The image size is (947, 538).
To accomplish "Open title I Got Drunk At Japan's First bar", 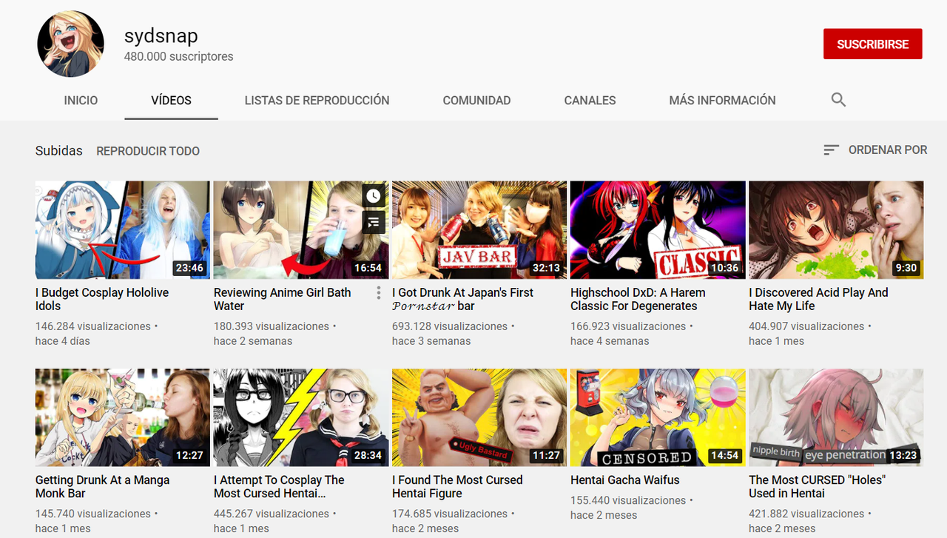I will click(462, 299).
